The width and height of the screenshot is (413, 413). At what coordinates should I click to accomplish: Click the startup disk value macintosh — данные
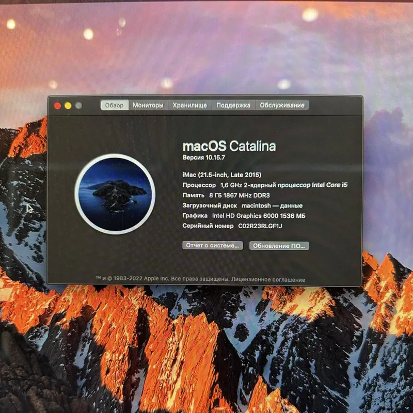272,205
